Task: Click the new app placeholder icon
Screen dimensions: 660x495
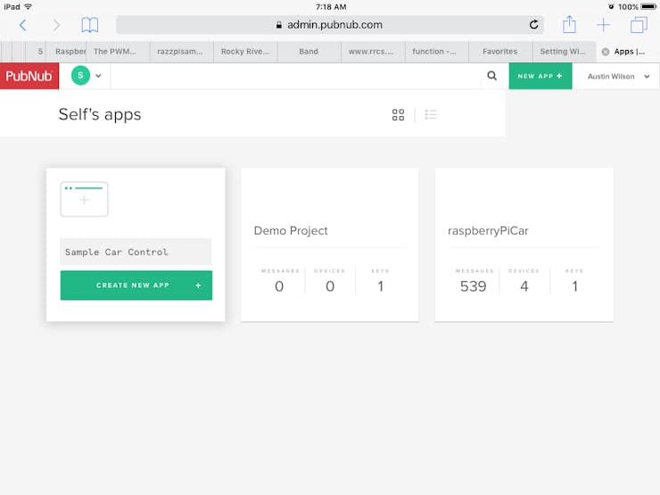Action: (84, 199)
